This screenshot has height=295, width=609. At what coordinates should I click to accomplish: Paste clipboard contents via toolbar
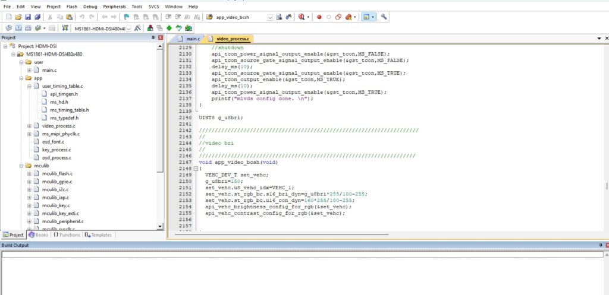[69, 17]
